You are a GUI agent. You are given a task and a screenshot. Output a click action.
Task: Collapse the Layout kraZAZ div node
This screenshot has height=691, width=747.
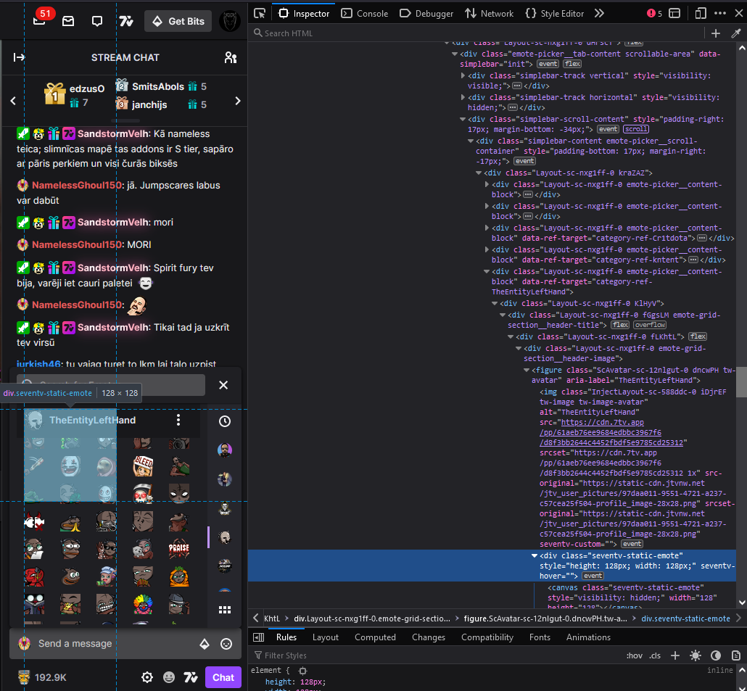(479, 173)
